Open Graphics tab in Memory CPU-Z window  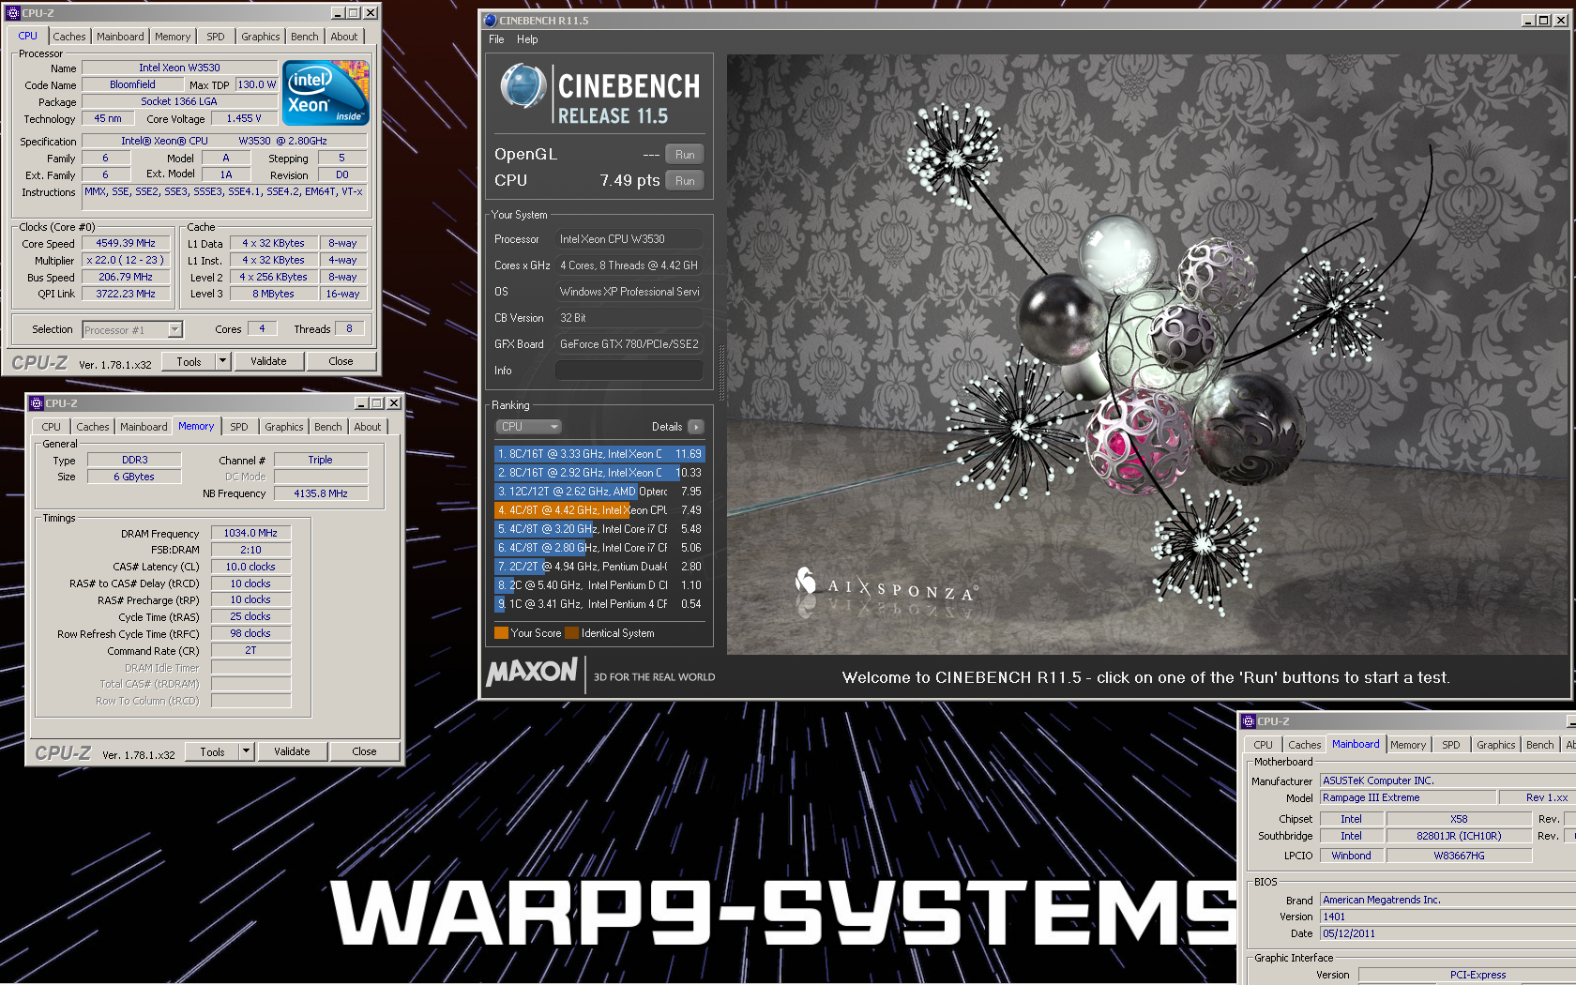coord(284,427)
